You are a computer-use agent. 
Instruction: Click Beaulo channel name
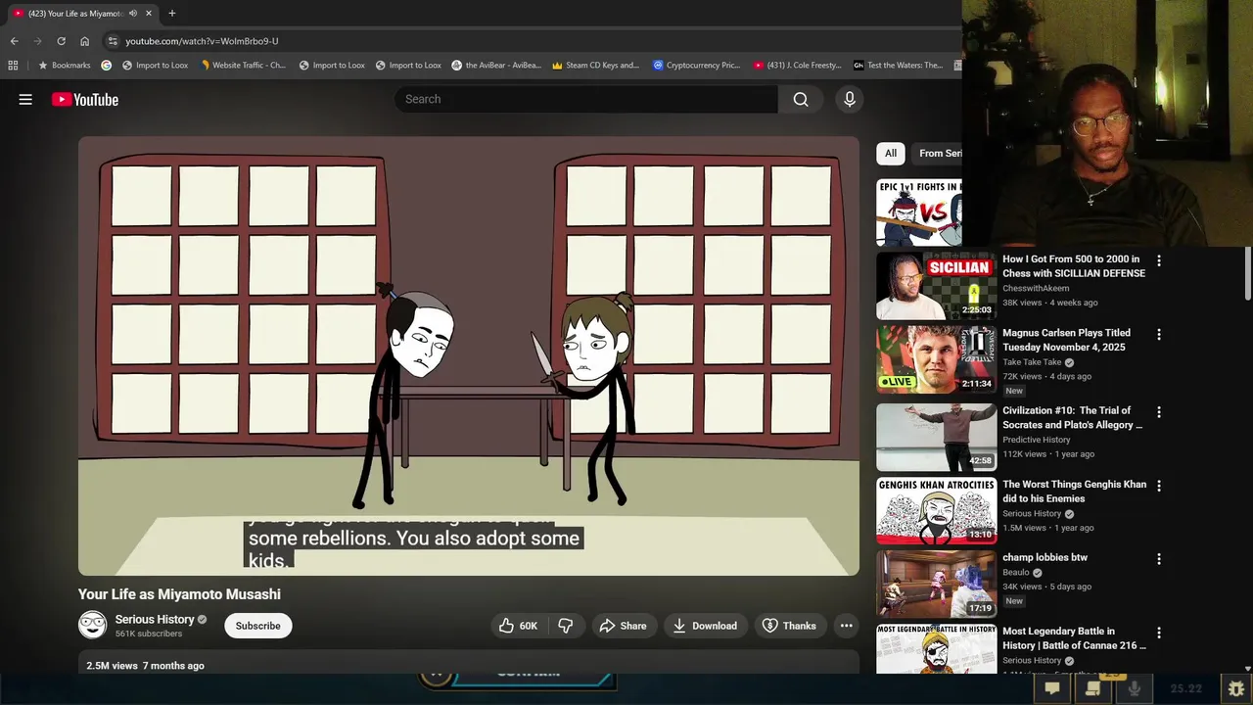pyautogui.click(x=1016, y=573)
